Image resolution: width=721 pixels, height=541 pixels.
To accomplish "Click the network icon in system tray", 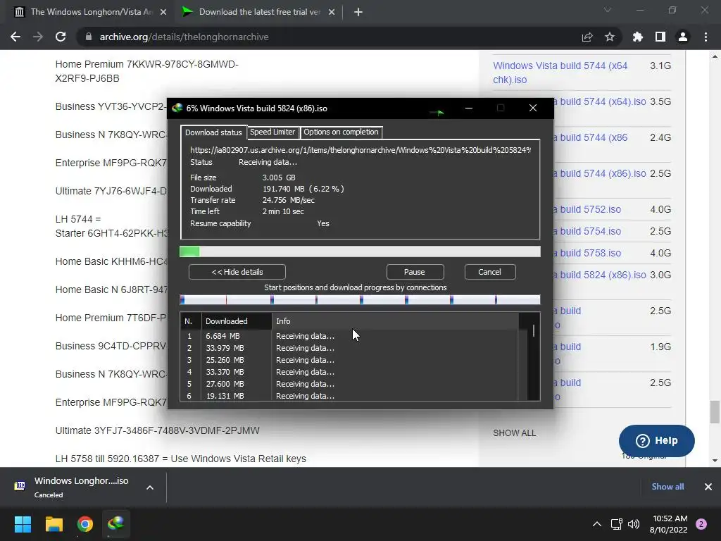I will click(x=616, y=524).
